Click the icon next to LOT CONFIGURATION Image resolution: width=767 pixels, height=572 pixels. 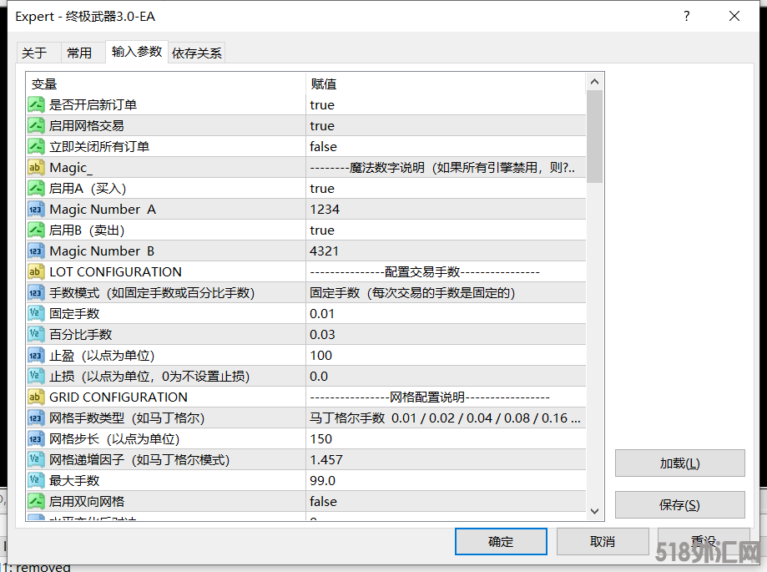(x=36, y=272)
